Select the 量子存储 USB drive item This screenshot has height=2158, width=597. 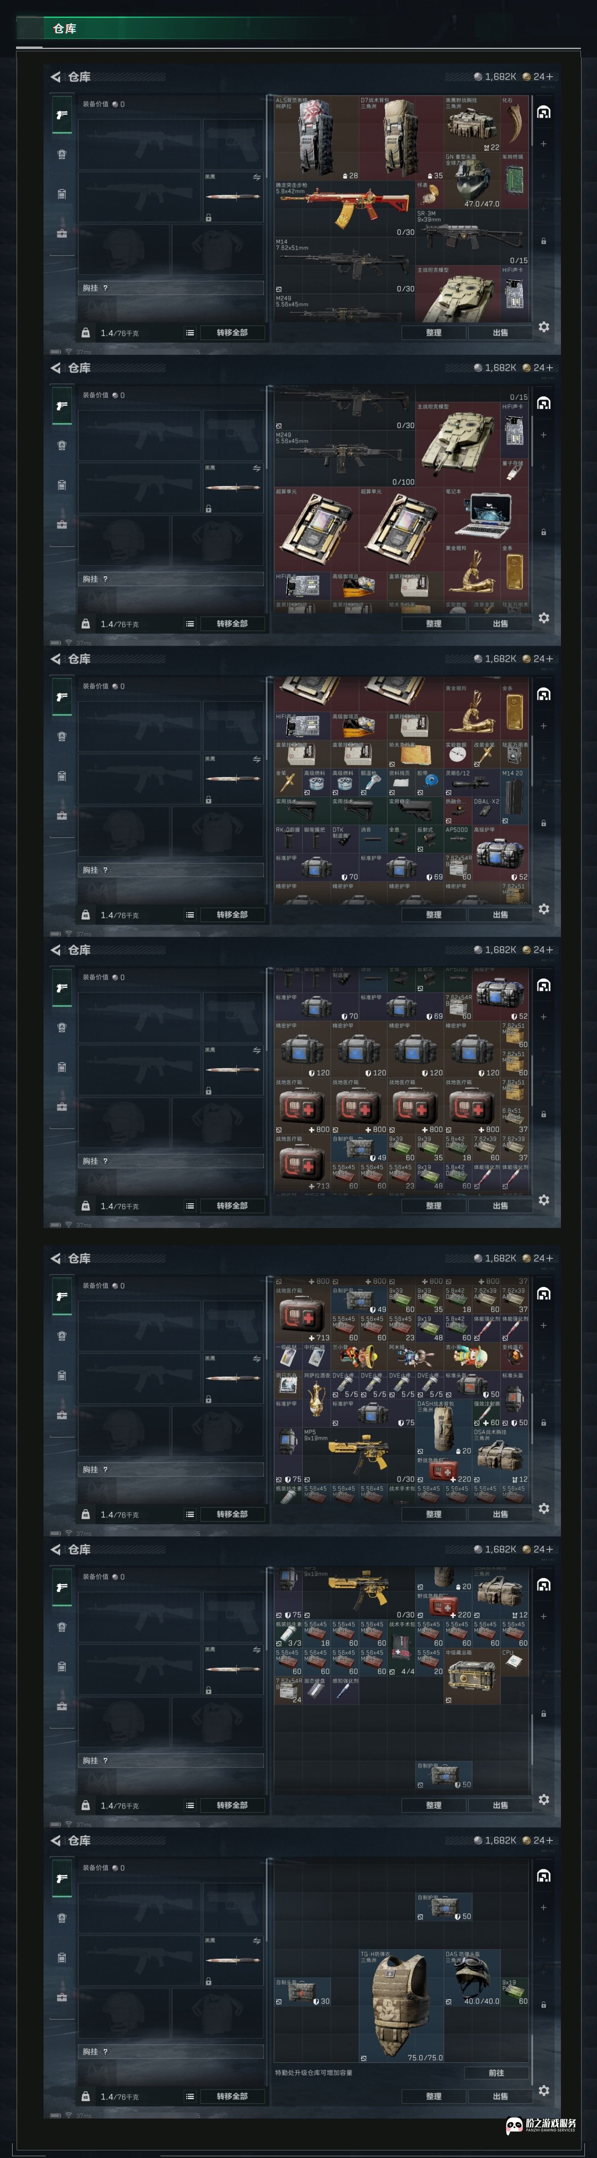point(514,472)
